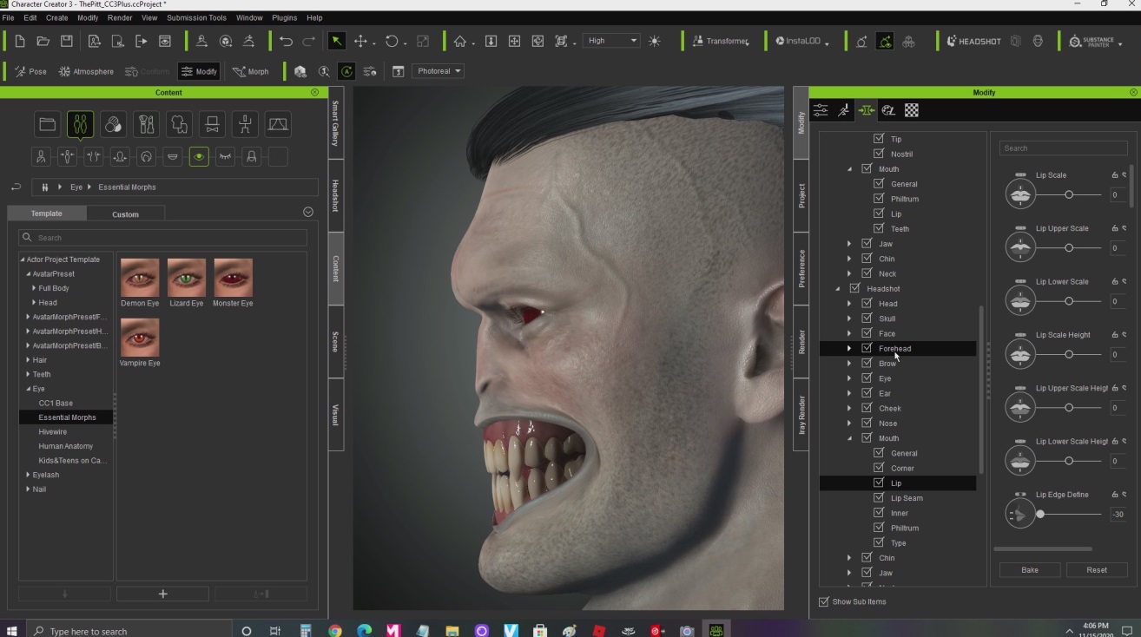Viewport: 1141px width, 637px height.
Task: Uncheck the Headshot group checkbox
Action: [x=854, y=288]
